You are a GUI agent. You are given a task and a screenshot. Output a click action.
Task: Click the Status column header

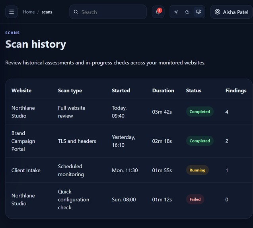[x=194, y=90]
